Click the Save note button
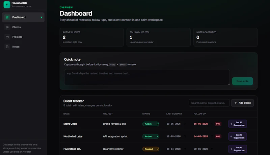Viewport: 270px width, 155px height. tap(242, 81)
